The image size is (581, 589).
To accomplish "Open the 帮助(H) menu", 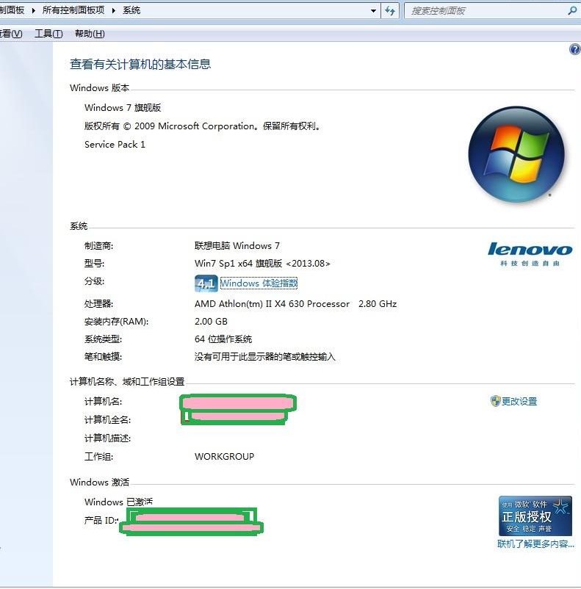I will [90, 34].
